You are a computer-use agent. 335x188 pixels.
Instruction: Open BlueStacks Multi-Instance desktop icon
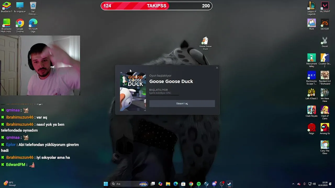6,26
